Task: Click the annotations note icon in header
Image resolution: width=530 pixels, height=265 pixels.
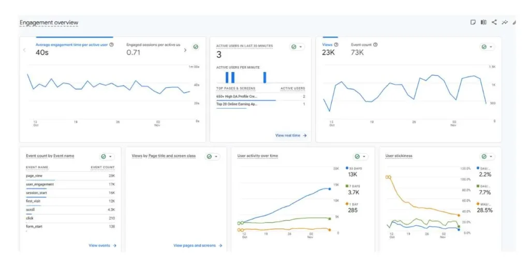Action: coord(473,22)
